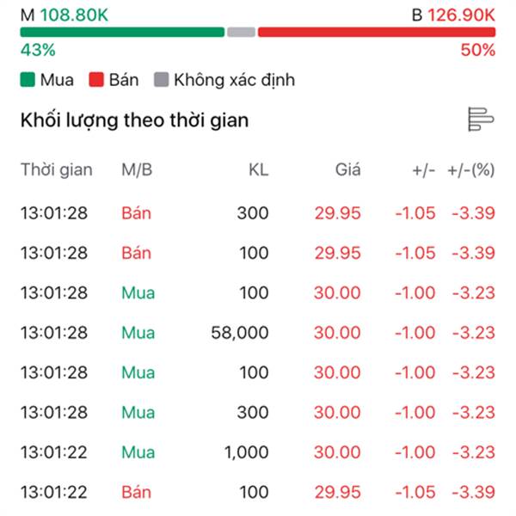Select the 1,000 volume Mua trade row
The width and height of the screenshot is (516, 516).
point(258,452)
